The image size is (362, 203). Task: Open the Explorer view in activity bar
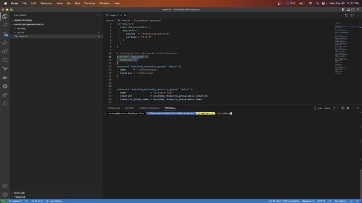(x=5, y=16)
